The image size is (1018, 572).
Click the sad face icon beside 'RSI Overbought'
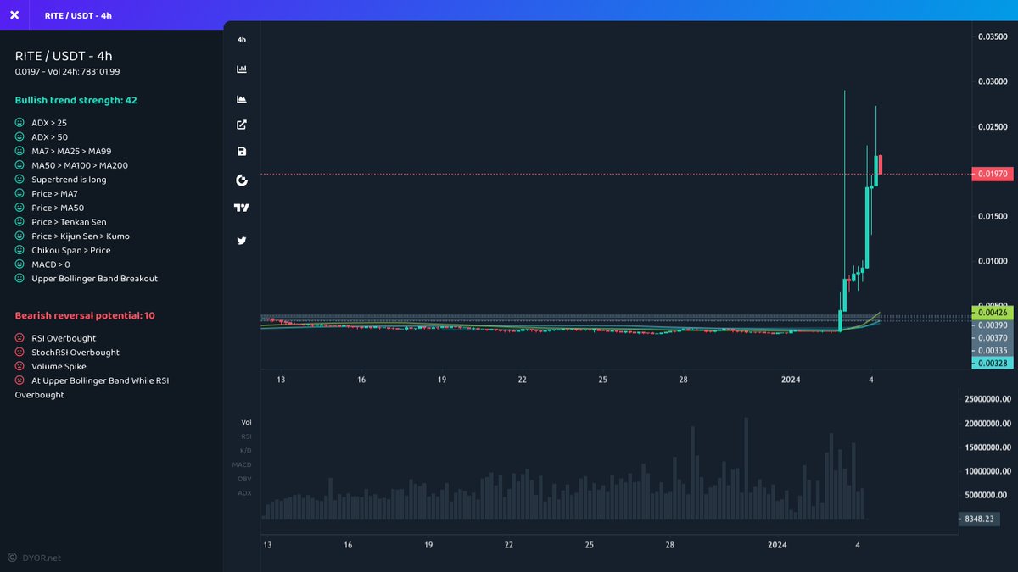click(20, 338)
